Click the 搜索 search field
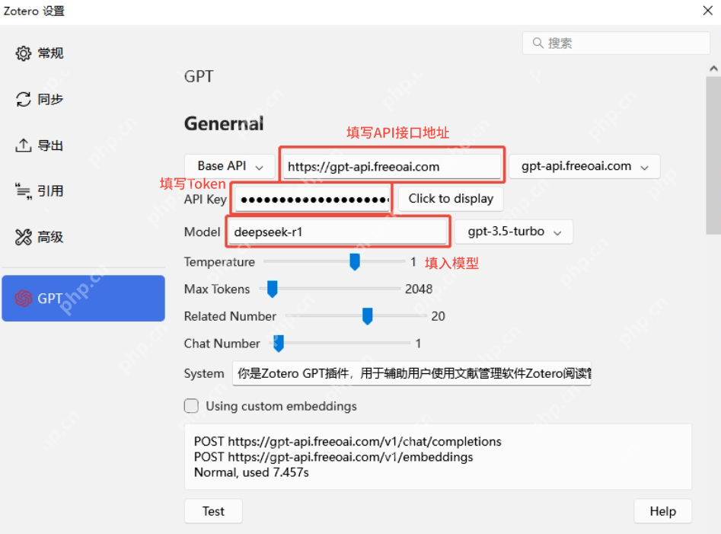The height and width of the screenshot is (534, 721). coord(616,43)
